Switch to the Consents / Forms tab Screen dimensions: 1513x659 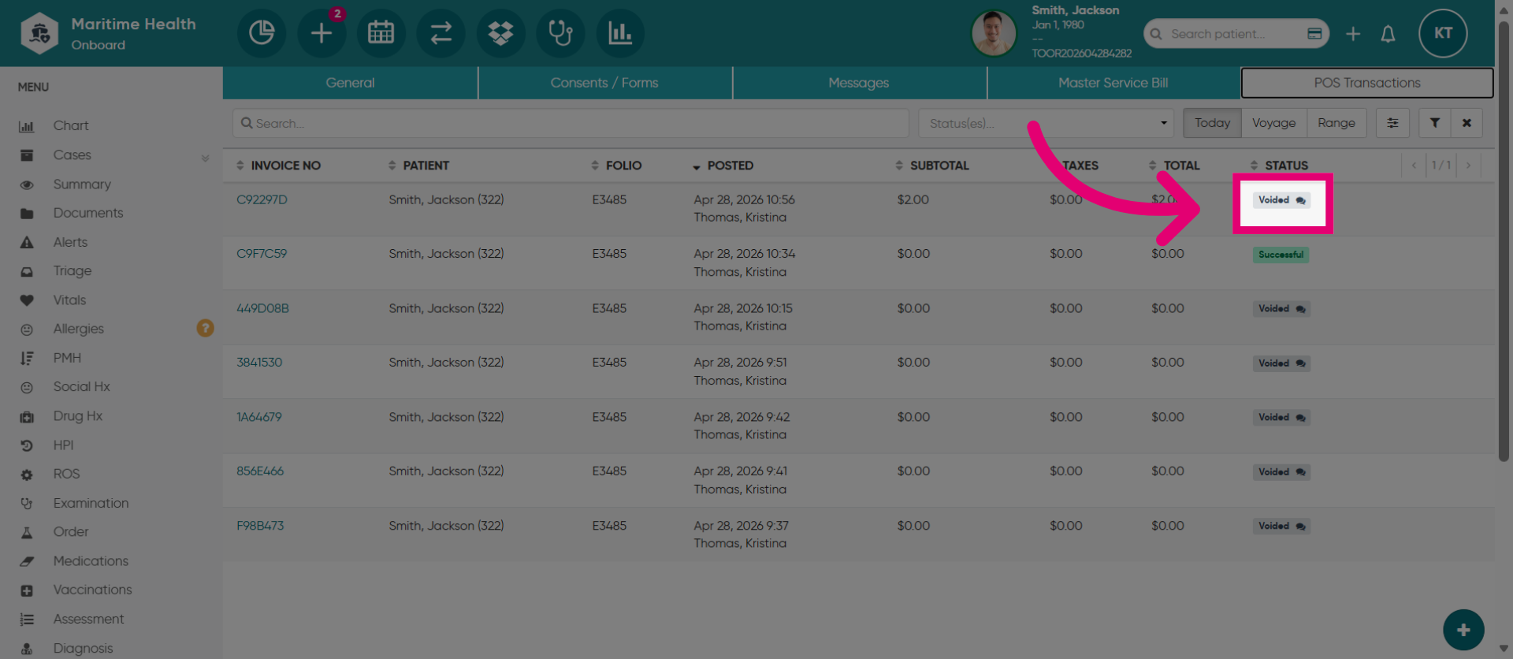point(604,83)
